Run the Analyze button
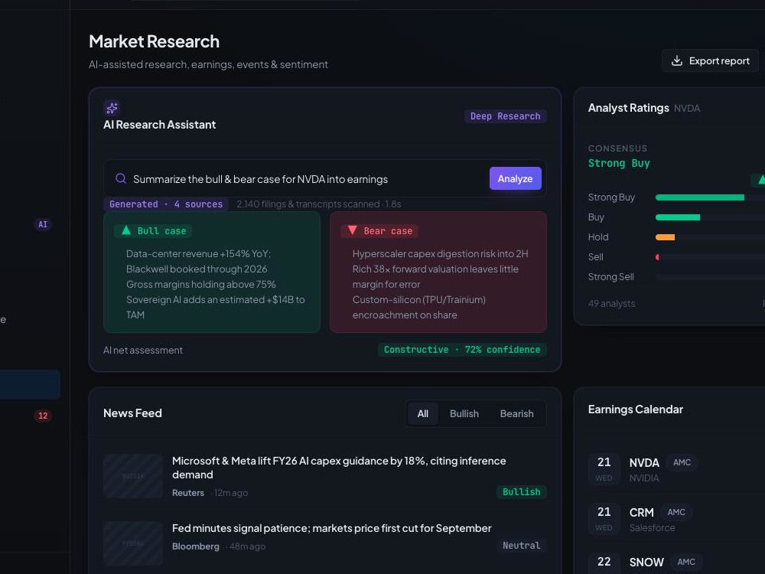Screen dimensions: 765x574 coord(515,178)
